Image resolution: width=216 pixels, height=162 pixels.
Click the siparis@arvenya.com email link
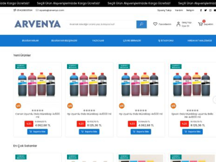(x=52, y=10)
